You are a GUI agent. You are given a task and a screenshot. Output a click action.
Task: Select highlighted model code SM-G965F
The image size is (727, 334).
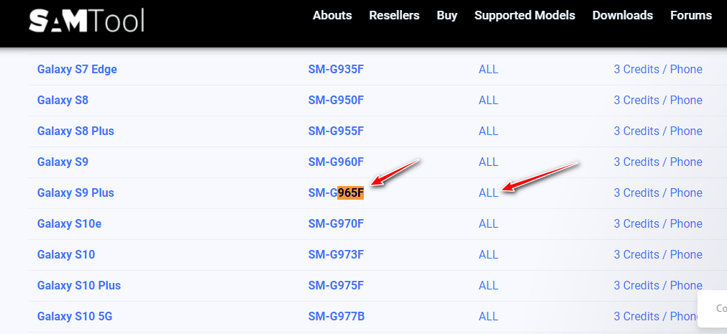pyautogui.click(x=336, y=193)
